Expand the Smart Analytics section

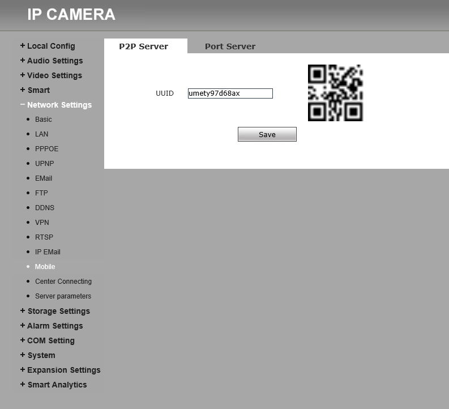[53, 385]
